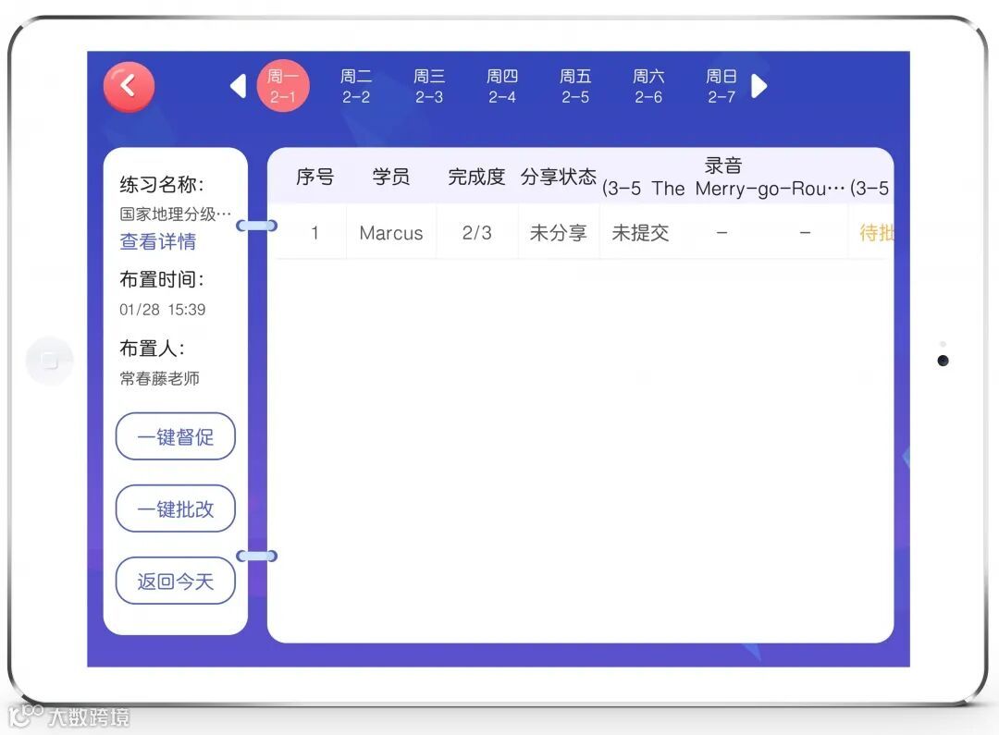Click the 01/28 15:39 assigned time
The width and height of the screenshot is (999, 735).
point(163,310)
